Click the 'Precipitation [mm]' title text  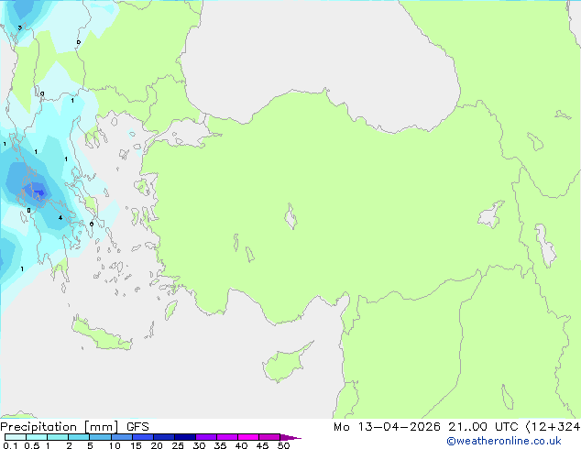pos(60,427)
